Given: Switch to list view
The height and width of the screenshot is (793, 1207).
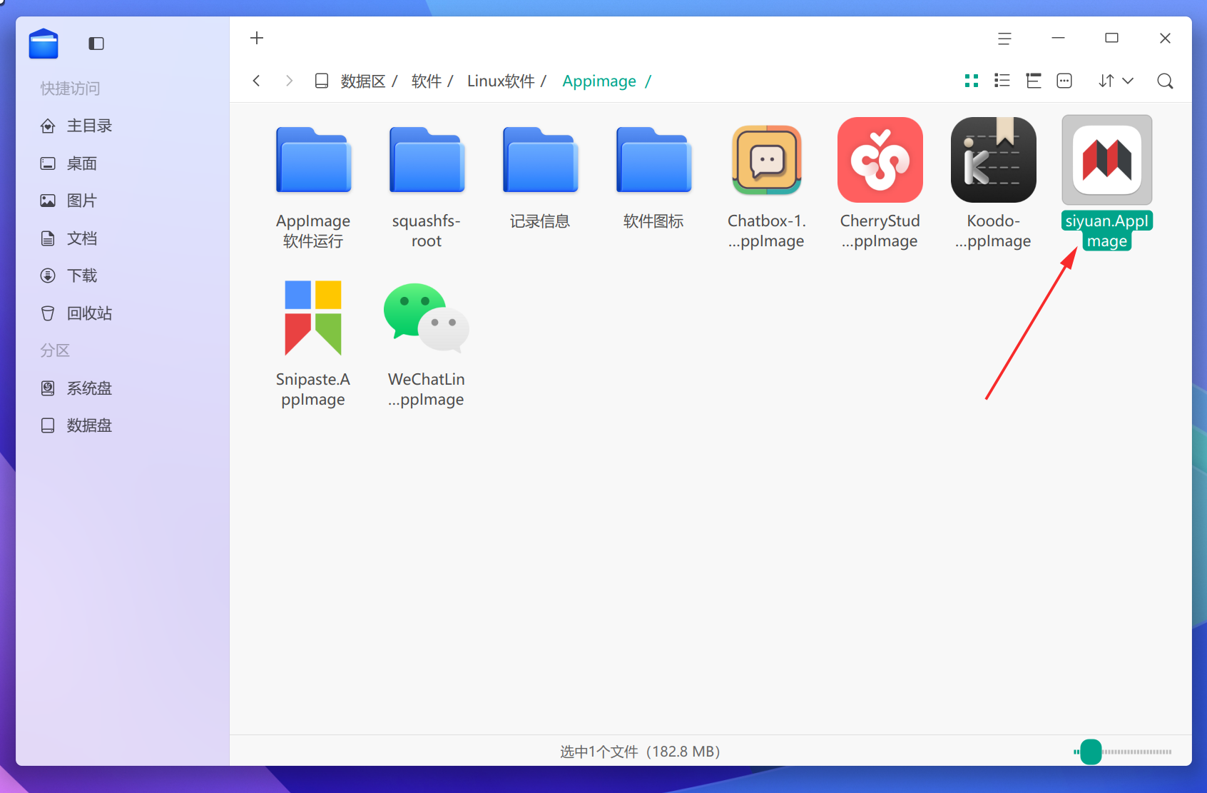Looking at the screenshot, I should [x=1002, y=81].
